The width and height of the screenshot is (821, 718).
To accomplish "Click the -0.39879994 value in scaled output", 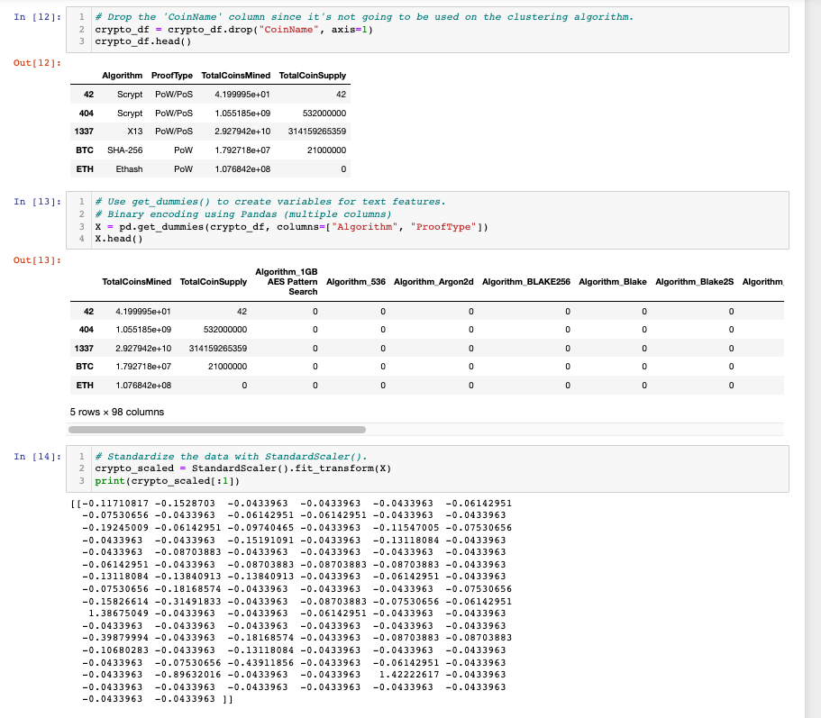I will pos(115,638).
